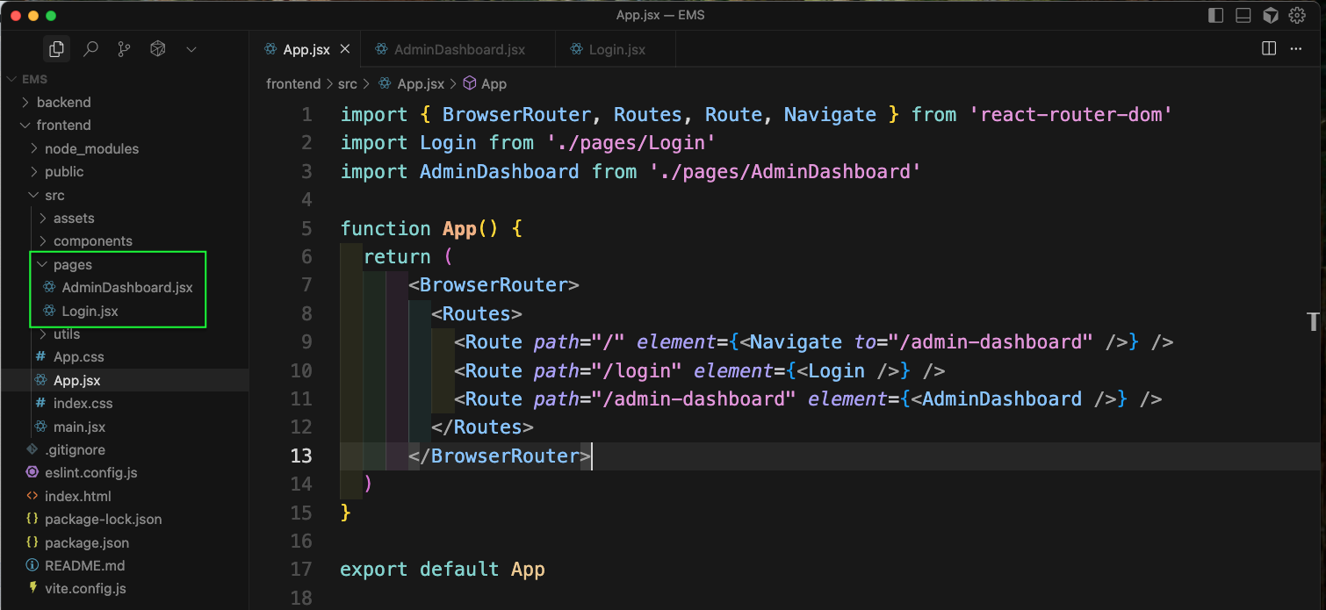
Task: Click the Vite bolt icon beside vite.config.js
Action: [32, 588]
